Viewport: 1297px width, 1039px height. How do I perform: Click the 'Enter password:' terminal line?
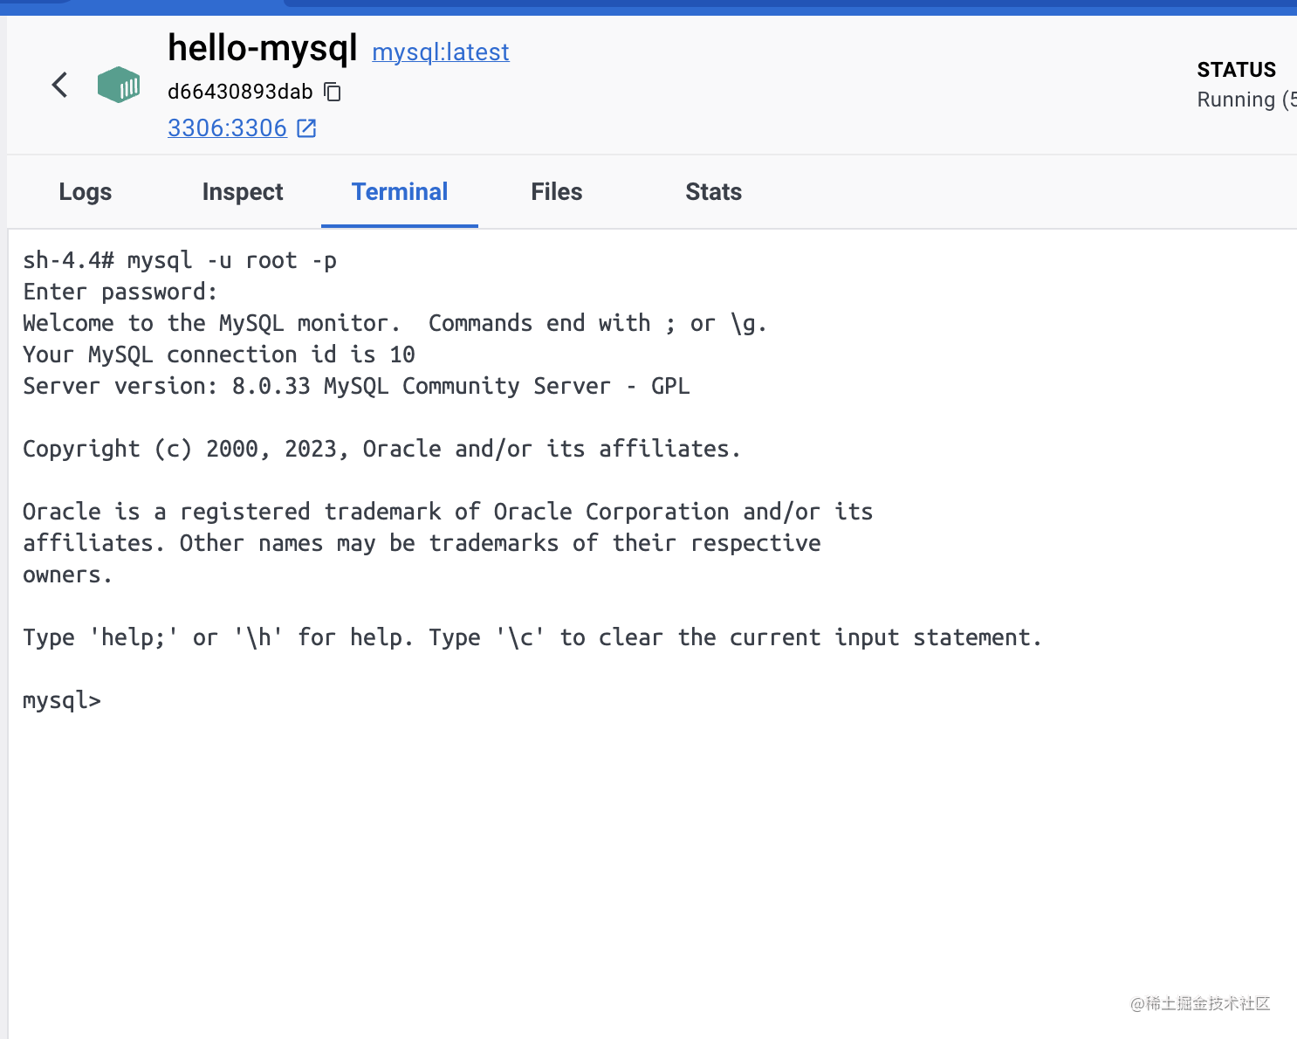(120, 292)
